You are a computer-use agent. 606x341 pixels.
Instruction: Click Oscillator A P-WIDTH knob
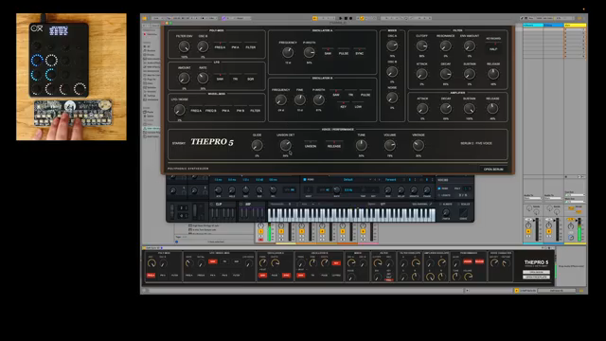click(310, 52)
